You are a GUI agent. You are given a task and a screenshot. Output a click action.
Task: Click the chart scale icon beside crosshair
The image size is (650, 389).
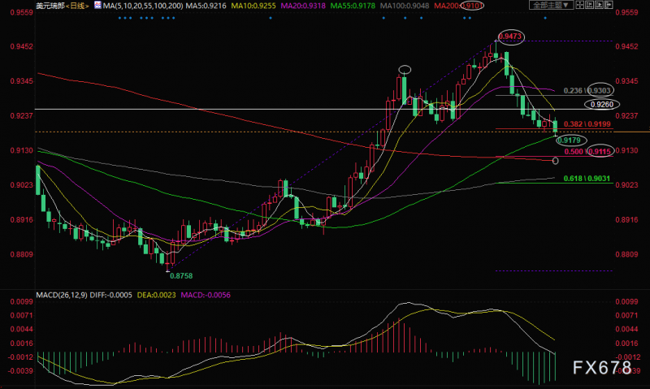[x=590, y=5]
